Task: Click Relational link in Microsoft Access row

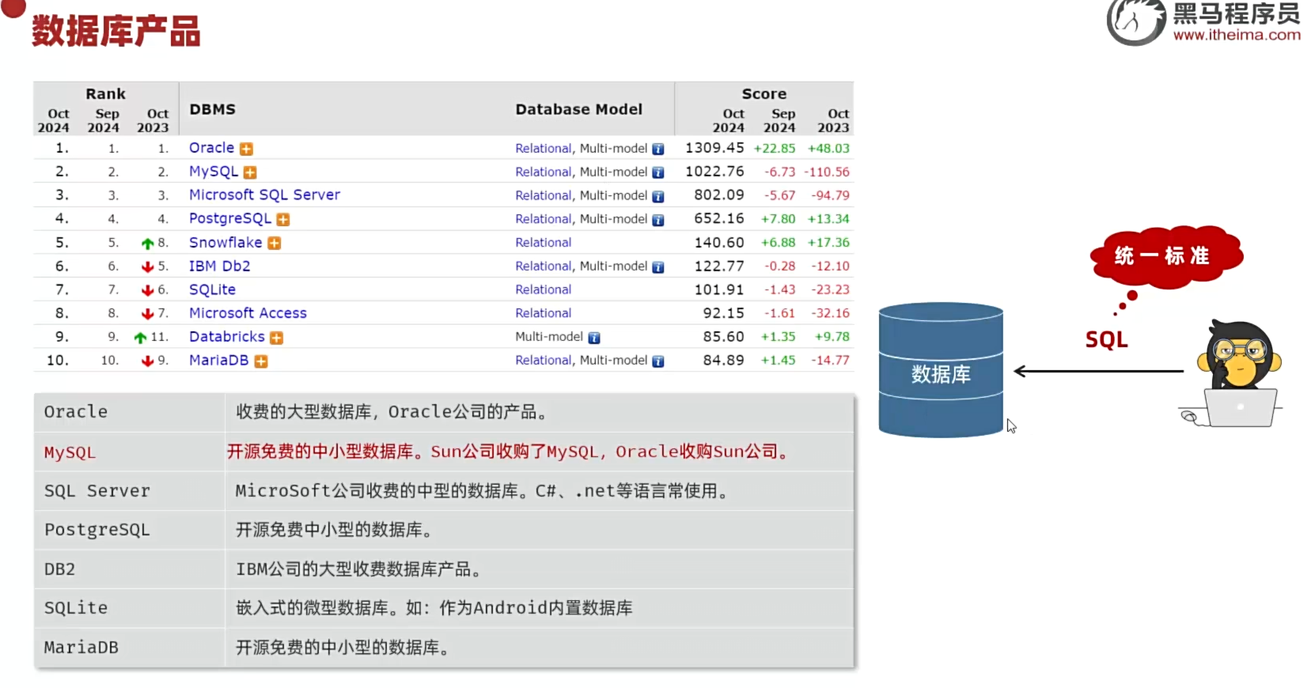Action: pyautogui.click(x=544, y=313)
